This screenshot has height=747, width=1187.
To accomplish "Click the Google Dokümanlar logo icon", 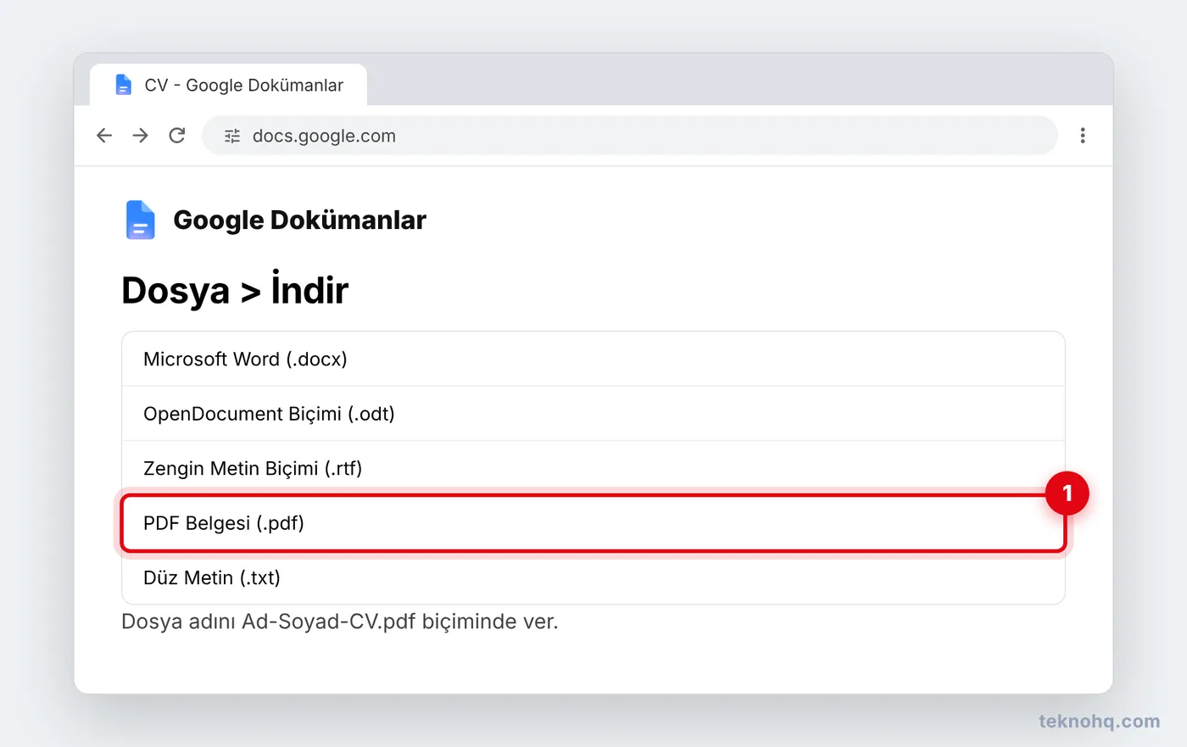I will click(x=141, y=220).
